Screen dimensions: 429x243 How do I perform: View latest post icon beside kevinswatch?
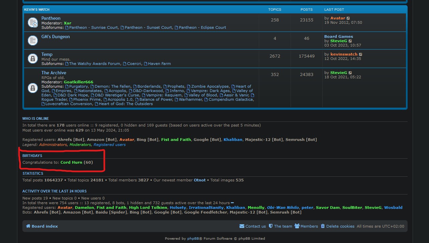coord(361,54)
